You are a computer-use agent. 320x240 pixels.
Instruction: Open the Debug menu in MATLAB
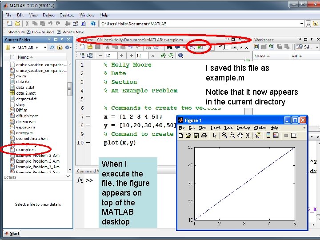[48, 15]
